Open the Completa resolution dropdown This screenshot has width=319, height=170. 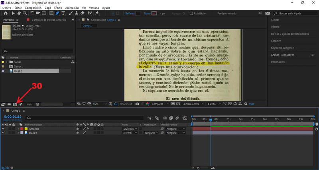(x=159, y=104)
